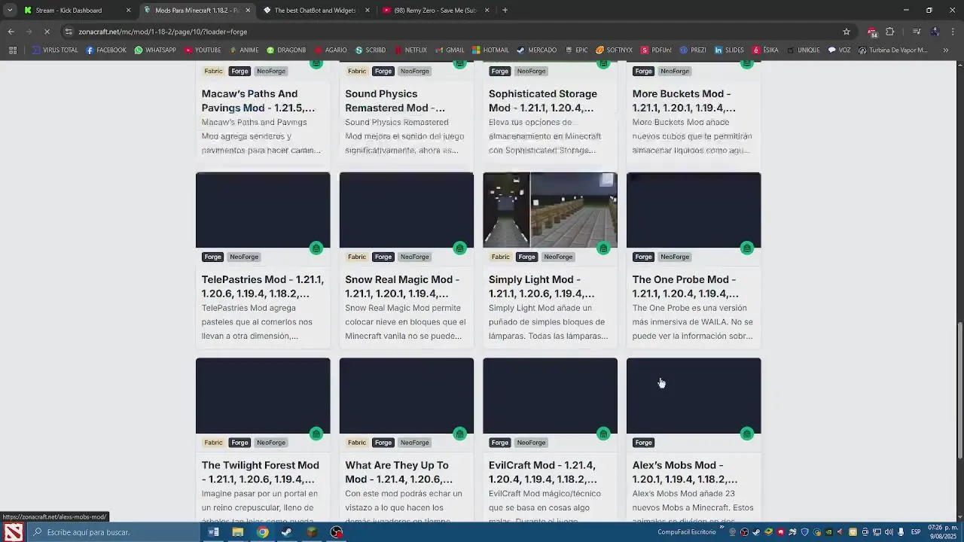
Task: Open Sophisticated Storage Mod title link
Action: point(542,101)
